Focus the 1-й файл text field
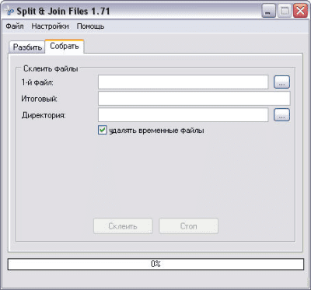The height and width of the screenshot is (290, 311). coord(183,82)
